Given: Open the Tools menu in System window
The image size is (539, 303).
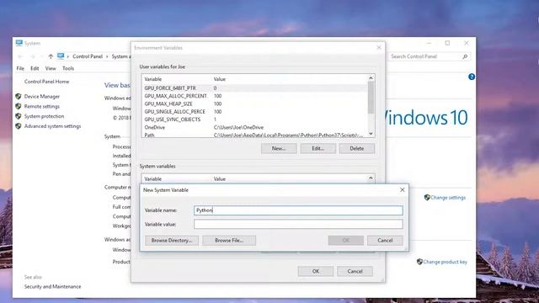Looking at the screenshot, I should 68,68.
